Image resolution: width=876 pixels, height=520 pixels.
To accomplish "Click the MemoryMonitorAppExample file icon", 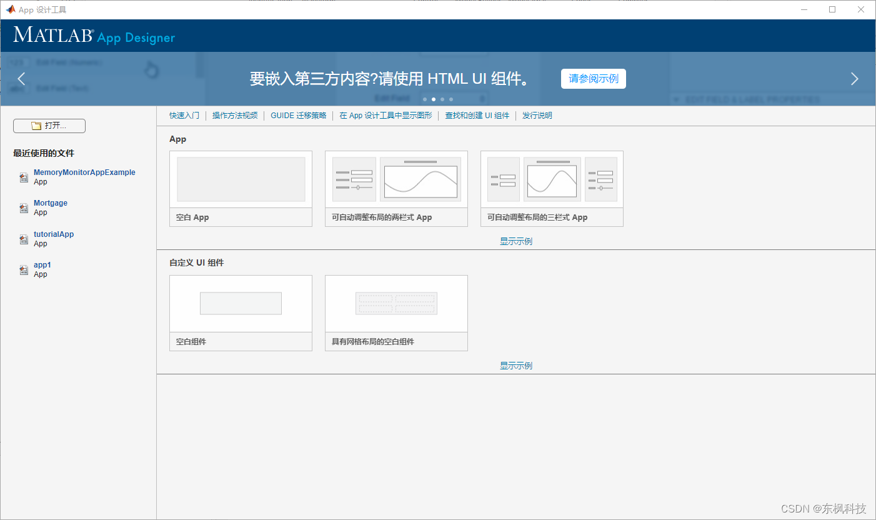I will tap(24, 177).
